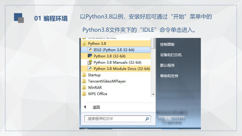This screenshot has width=242, height=136.
Task: Open the shutdown options arrow
Action: coord(181,119)
